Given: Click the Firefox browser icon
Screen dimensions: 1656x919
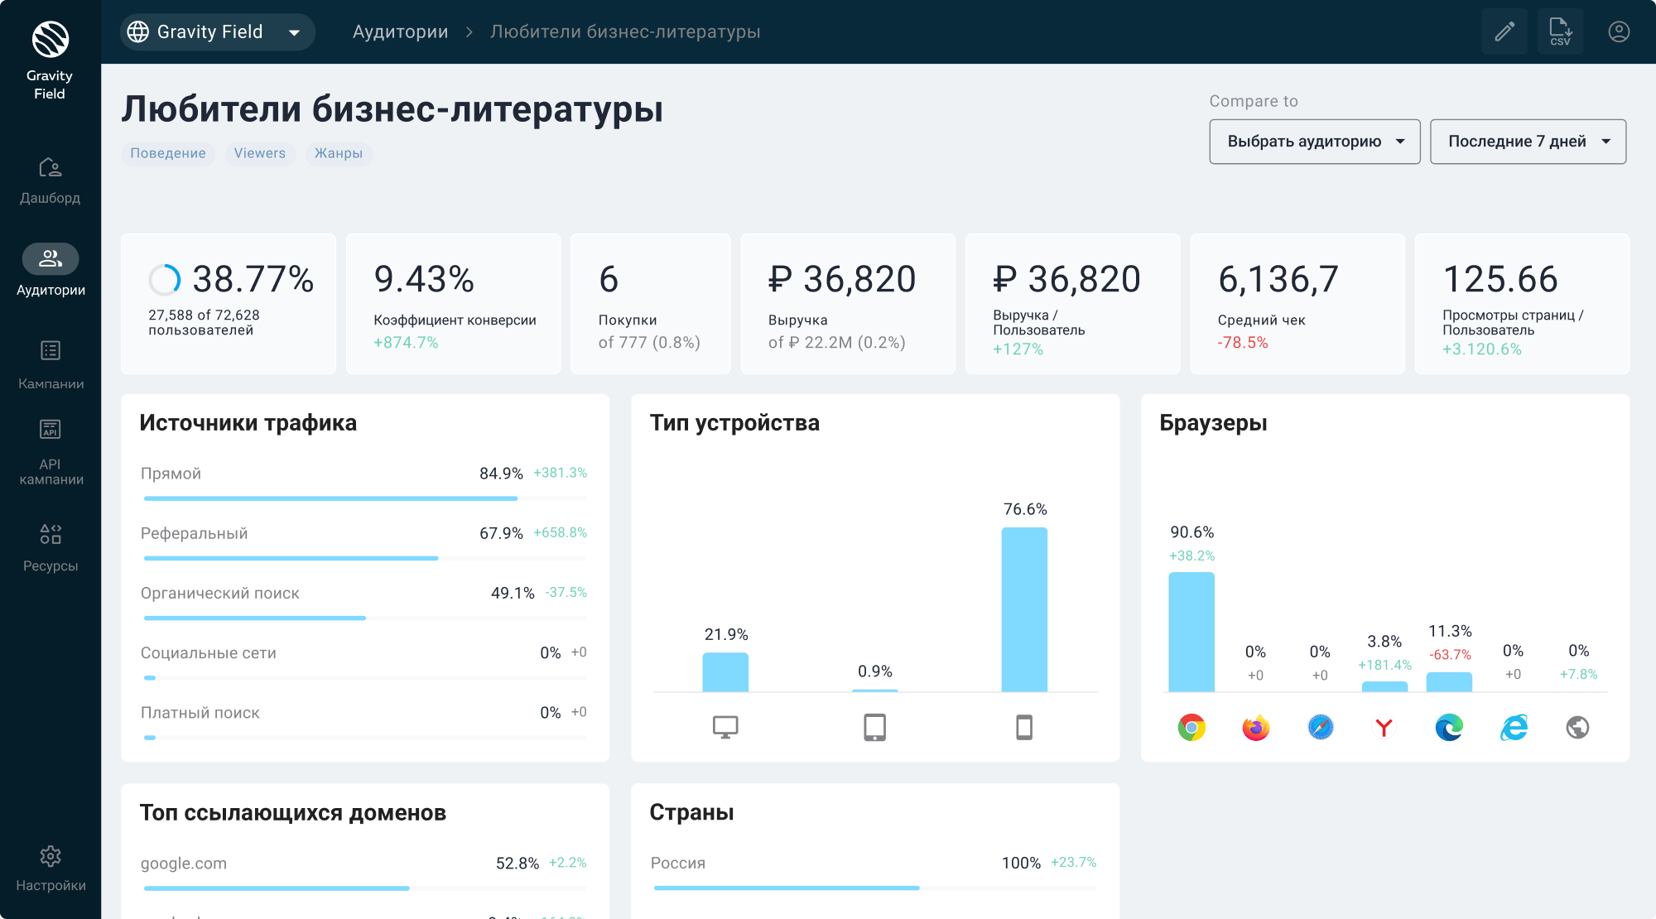Looking at the screenshot, I should [1255, 727].
